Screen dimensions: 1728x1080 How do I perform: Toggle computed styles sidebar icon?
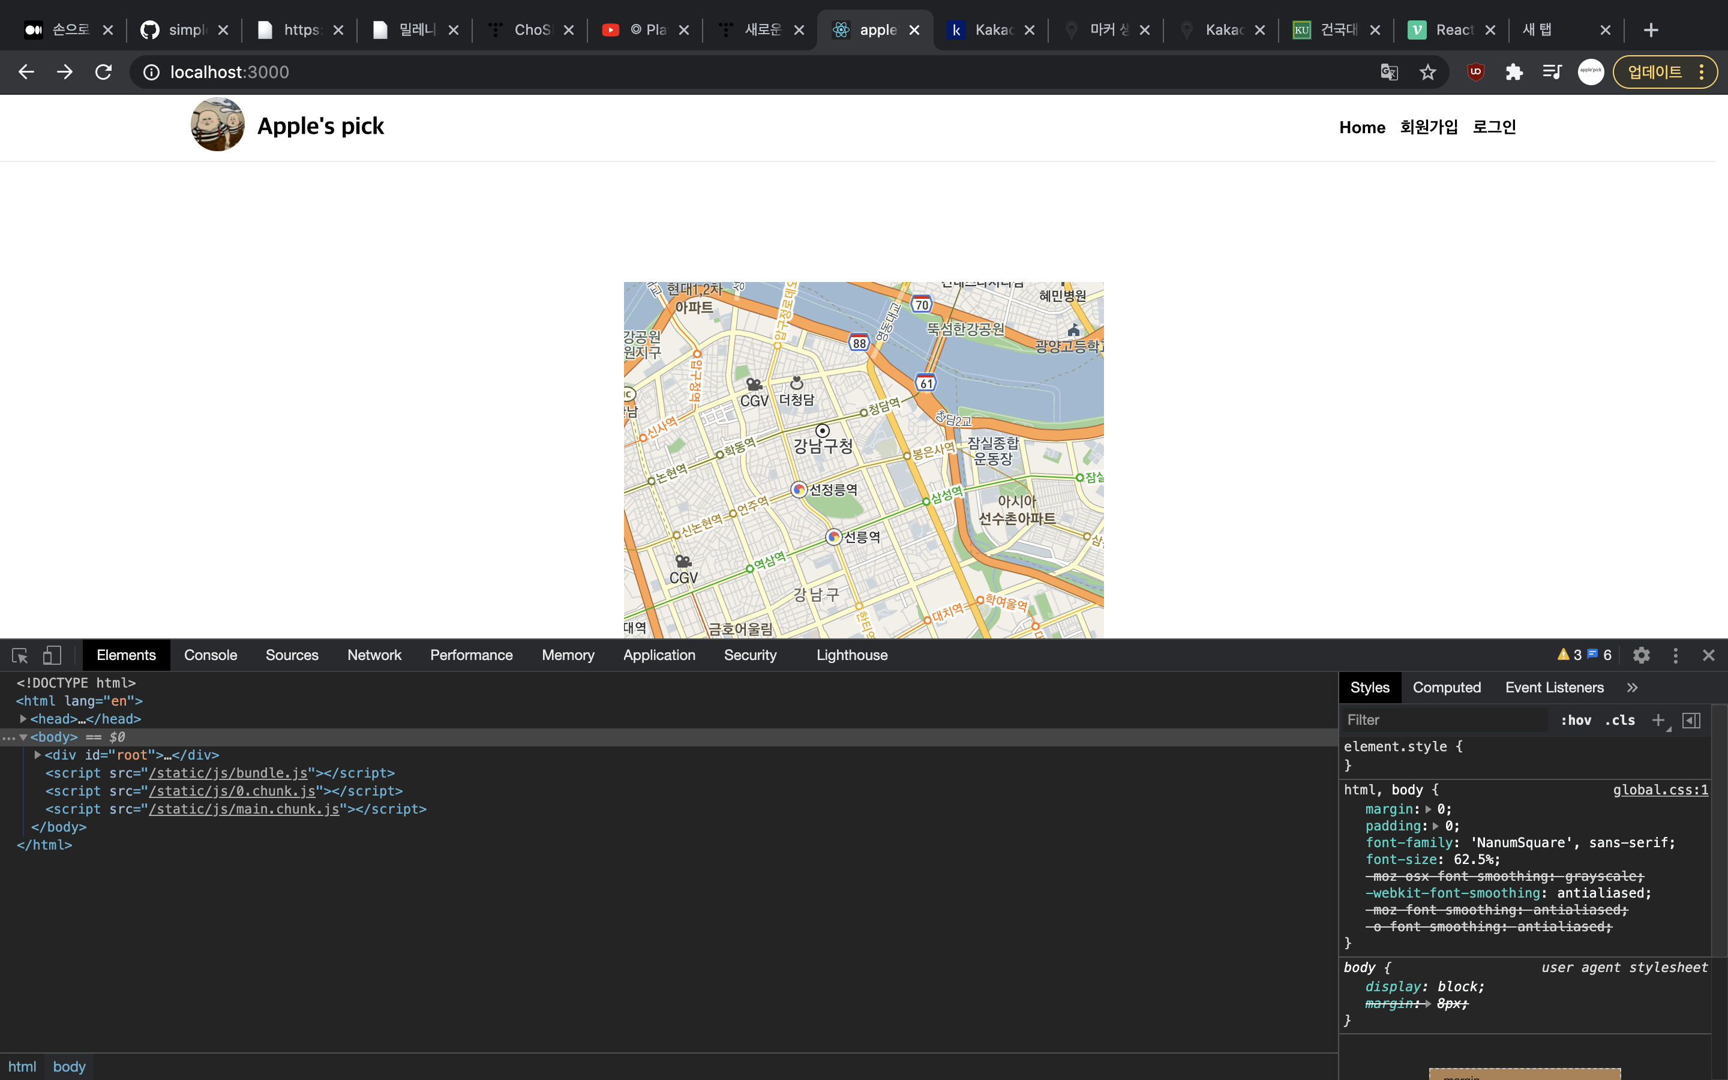[1691, 720]
